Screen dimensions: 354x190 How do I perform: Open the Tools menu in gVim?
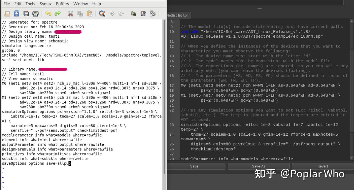(x=30, y=4)
